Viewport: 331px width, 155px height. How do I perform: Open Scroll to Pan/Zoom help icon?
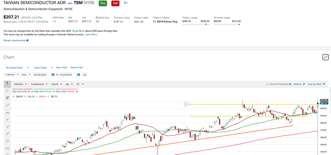coord(290,84)
